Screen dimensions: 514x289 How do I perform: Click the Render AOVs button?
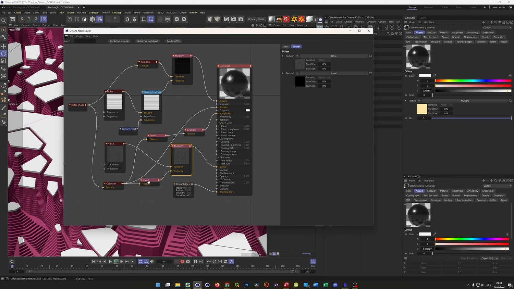coord(173,41)
